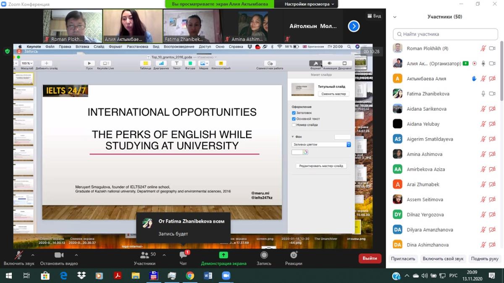The height and width of the screenshot is (283, 504).
Task: Stop video with Остановить видео camera icon
Action: tap(59, 255)
